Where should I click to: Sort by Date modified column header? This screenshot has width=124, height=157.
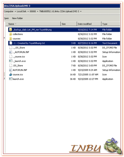coord(89,24)
